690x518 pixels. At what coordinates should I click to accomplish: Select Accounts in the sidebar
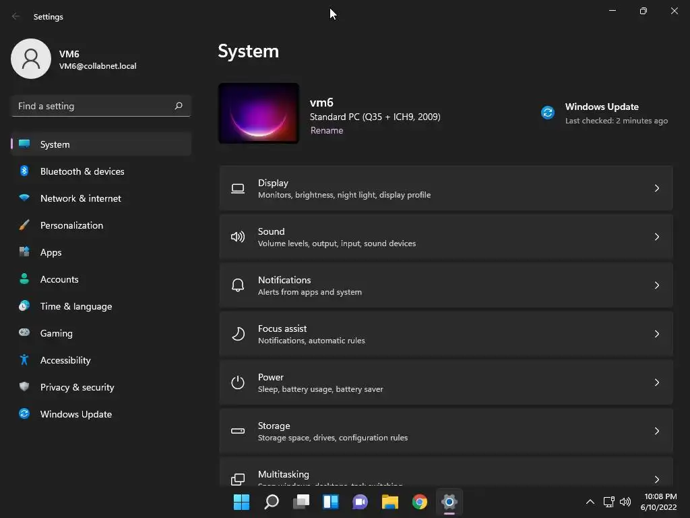(101, 279)
